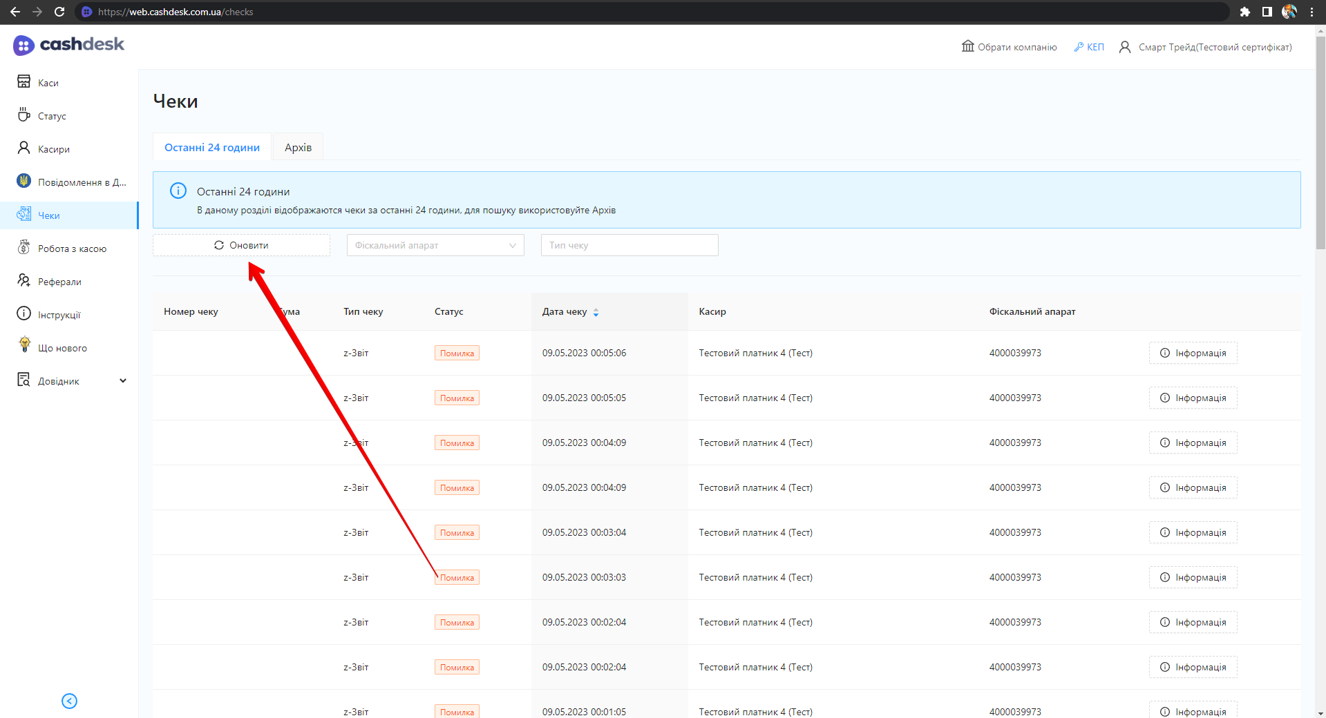Go to Касири in the sidebar

[x=53, y=149]
